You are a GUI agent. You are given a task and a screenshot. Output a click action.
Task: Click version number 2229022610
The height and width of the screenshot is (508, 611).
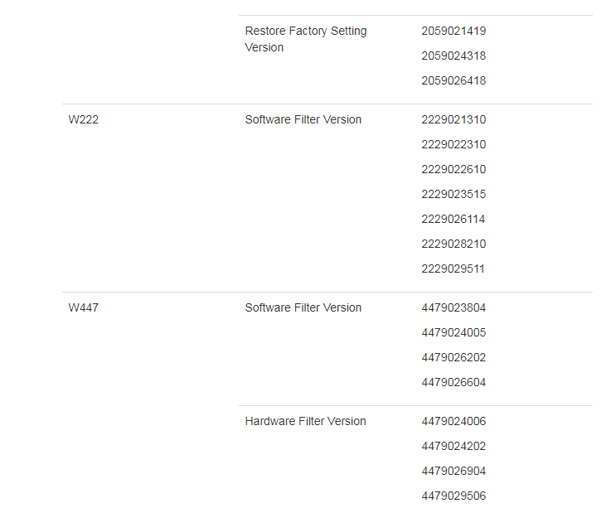tap(453, 169)
